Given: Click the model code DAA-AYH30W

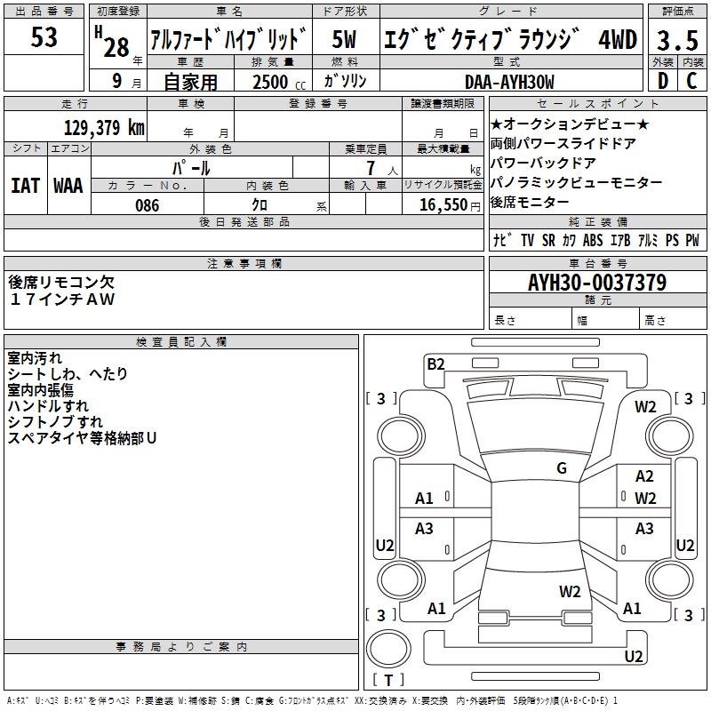Looking at the screenshot, I should [x=509, y=82].
